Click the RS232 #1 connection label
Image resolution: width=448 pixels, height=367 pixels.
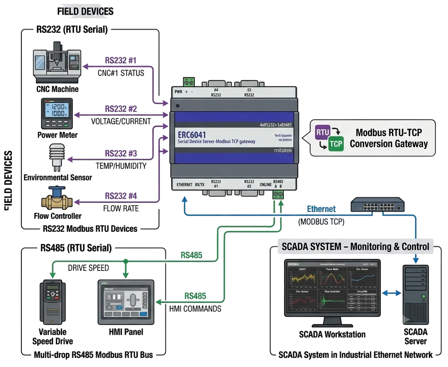coord(121,60)
